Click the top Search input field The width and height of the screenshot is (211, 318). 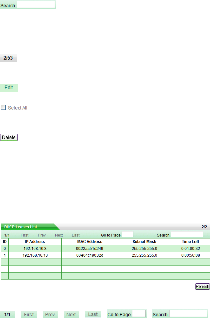click(x=36, y=5)
